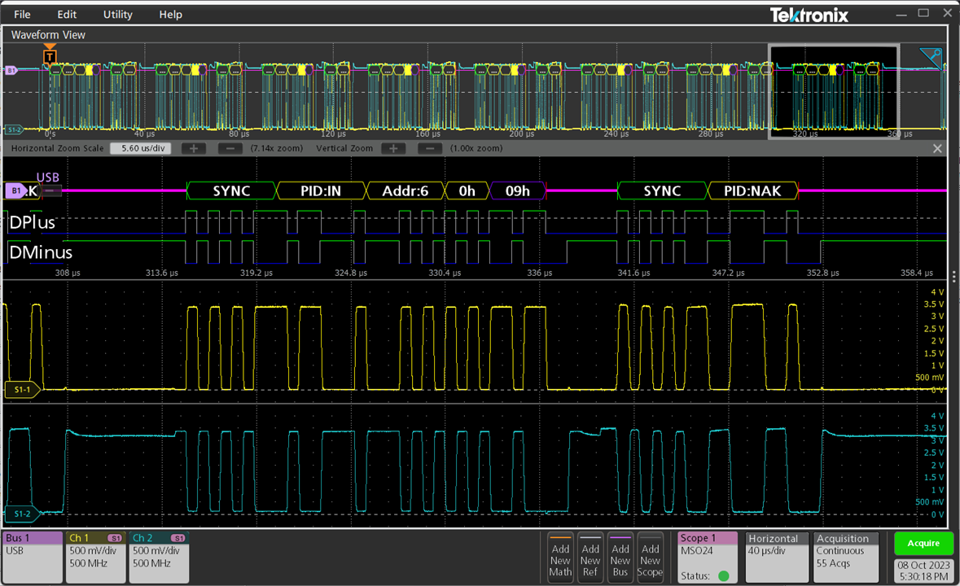Screen dimensions: 960x586
Task: Click the PID:IN decoded packet
Action: tap(321, 190)
